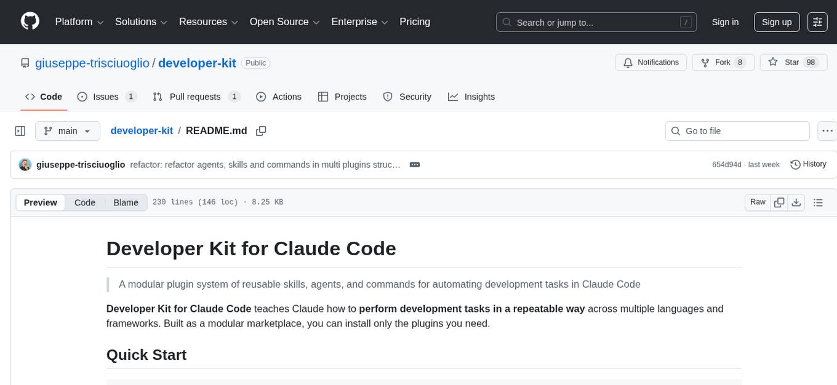Expand the Solutions menu
Viewport: 837px width, 385px height.
click(141, 22)
